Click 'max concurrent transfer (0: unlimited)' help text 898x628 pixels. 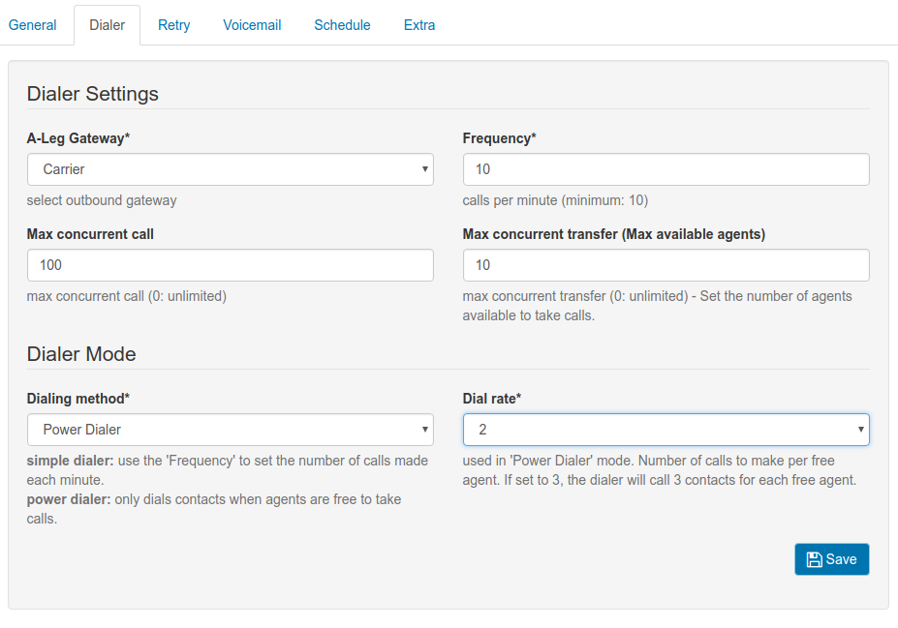(x=658, y=306)
